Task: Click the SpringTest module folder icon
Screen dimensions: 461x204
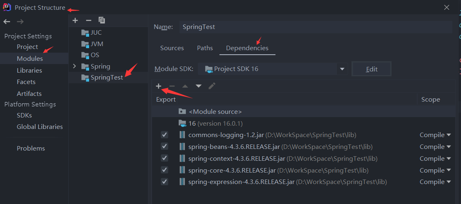Action: (85, 78)
